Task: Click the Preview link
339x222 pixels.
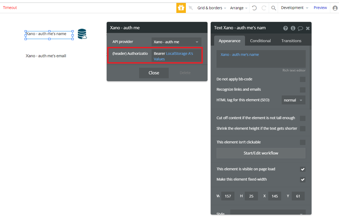Action: pos(320,8)
